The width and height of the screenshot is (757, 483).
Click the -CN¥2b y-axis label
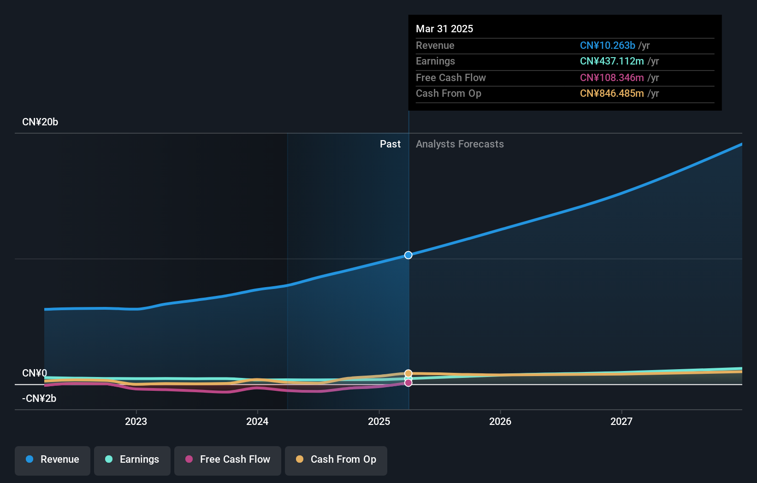coord(39,399)
